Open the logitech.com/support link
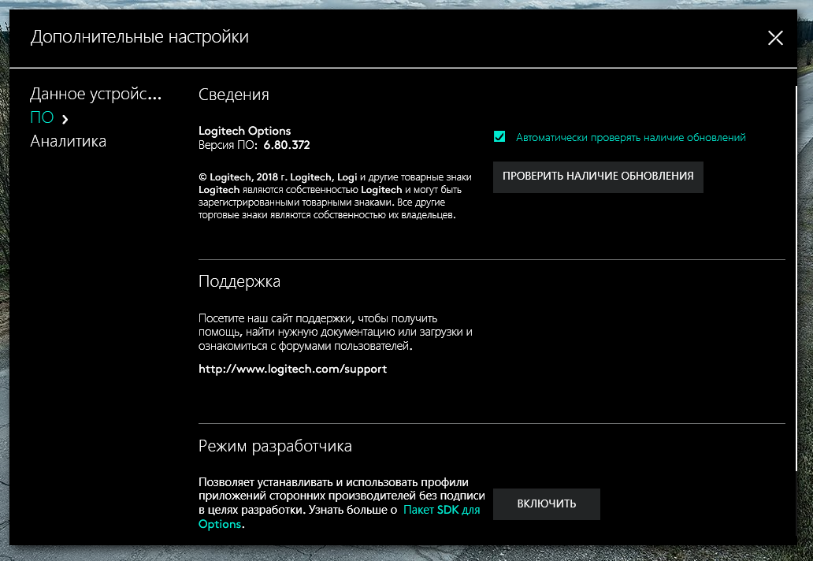 (292, 369)
